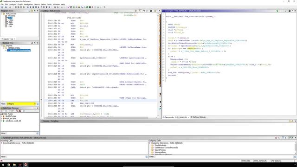Click the Undo toolbar icon
Viewport: 297px width, 167px height.
(62, 7)
